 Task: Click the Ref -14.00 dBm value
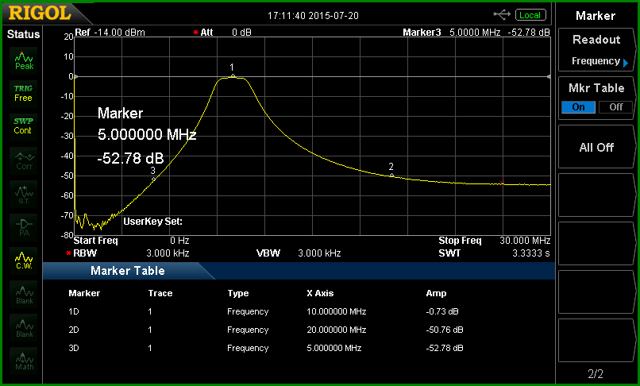point(120,33)
